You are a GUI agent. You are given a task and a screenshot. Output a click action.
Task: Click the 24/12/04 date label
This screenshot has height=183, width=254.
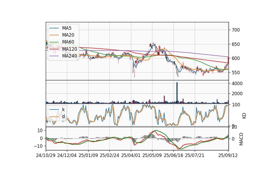67,155
